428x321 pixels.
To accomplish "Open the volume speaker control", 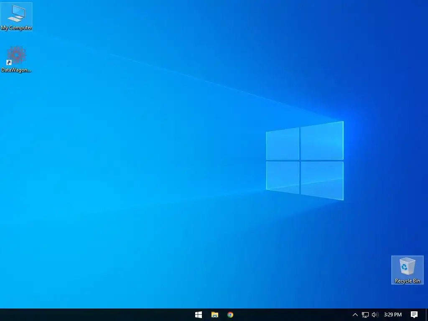I will click(375, 315).
